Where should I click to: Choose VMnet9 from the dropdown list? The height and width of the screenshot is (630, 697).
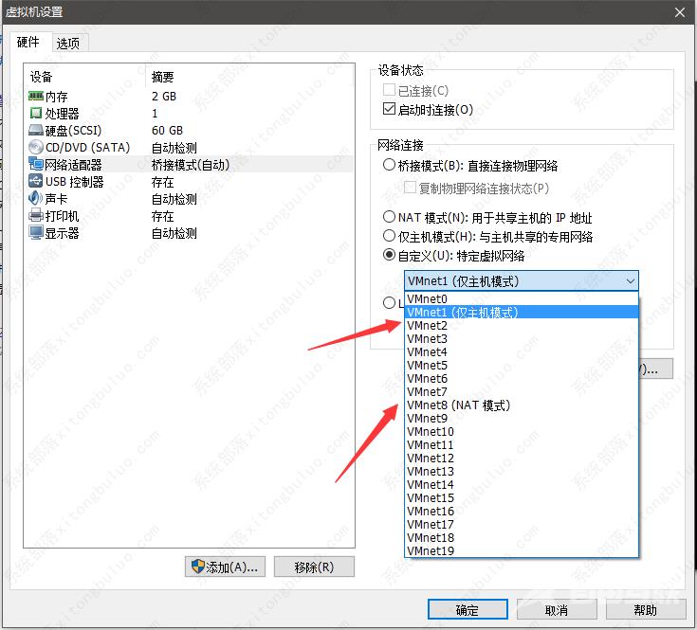[x=521, y=418]
